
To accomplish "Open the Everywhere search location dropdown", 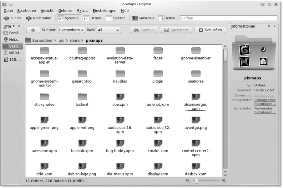I will pos(72,30).
